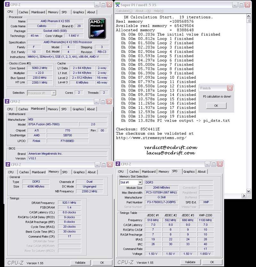Click the PI value output pi_data.txt line
Viewport: 256px width, 267px height.
(x=175, y=121)
